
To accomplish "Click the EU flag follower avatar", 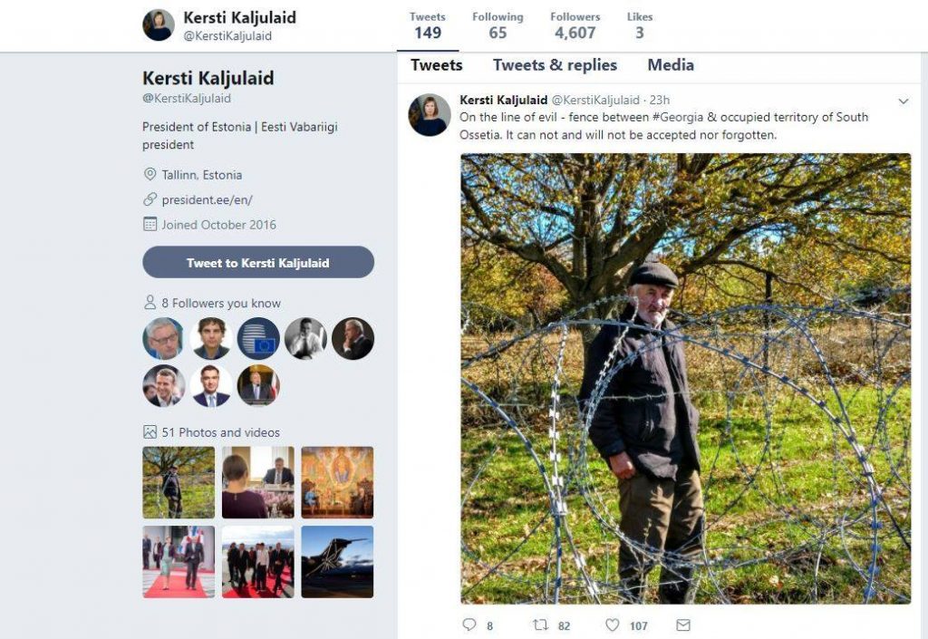I will [258, 338].
